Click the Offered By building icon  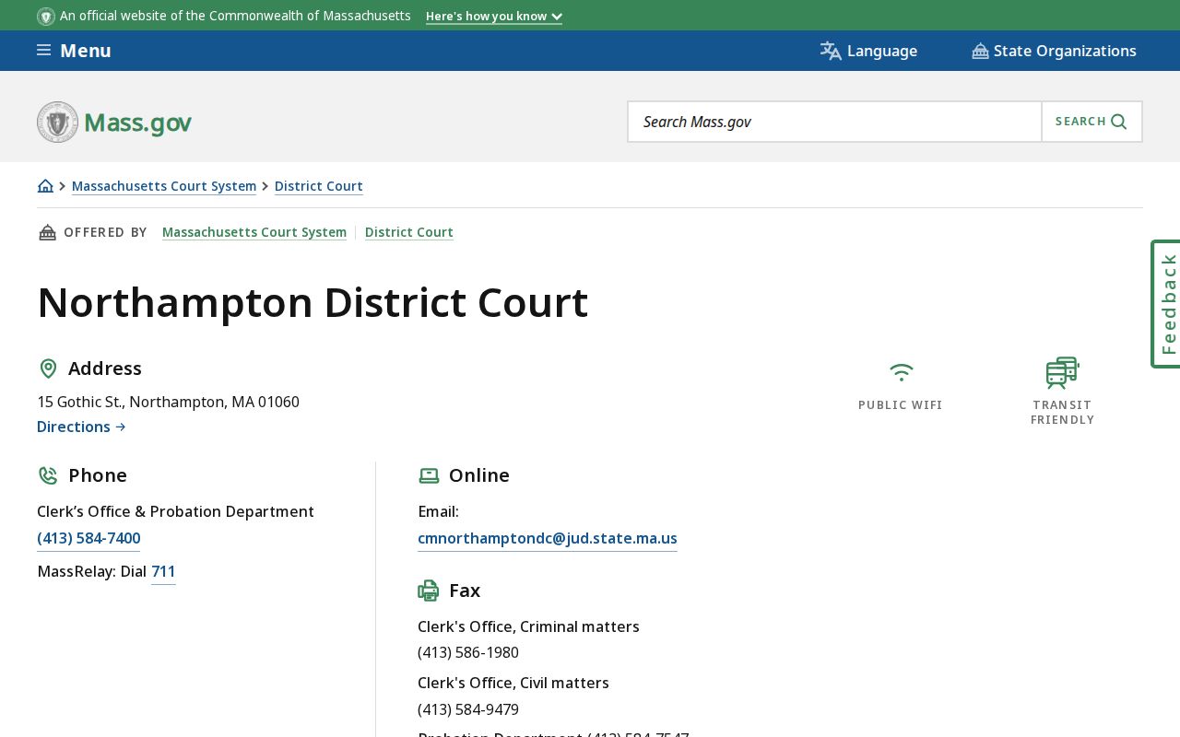[x=47, y=232]
